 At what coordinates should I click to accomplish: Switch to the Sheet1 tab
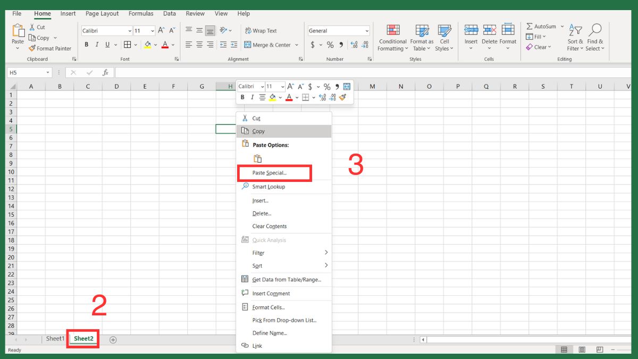55,339
